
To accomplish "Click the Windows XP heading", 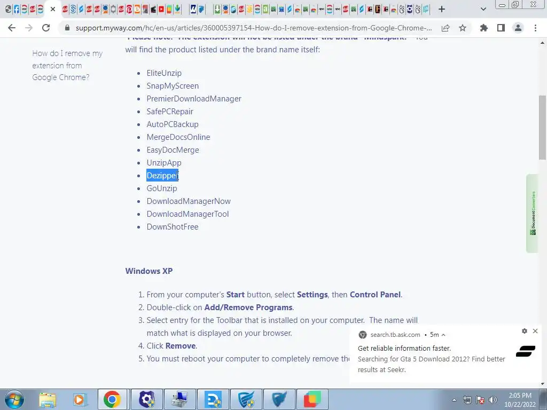I will pos(149,271).
